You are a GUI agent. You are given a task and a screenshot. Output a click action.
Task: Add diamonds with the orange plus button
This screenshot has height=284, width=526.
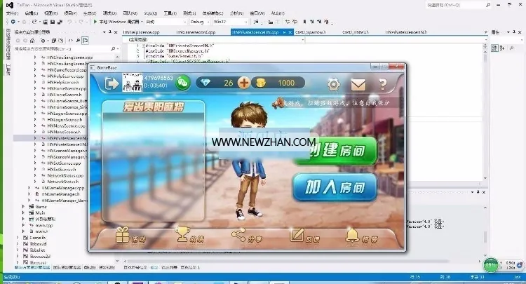click(x=244, y=83)
